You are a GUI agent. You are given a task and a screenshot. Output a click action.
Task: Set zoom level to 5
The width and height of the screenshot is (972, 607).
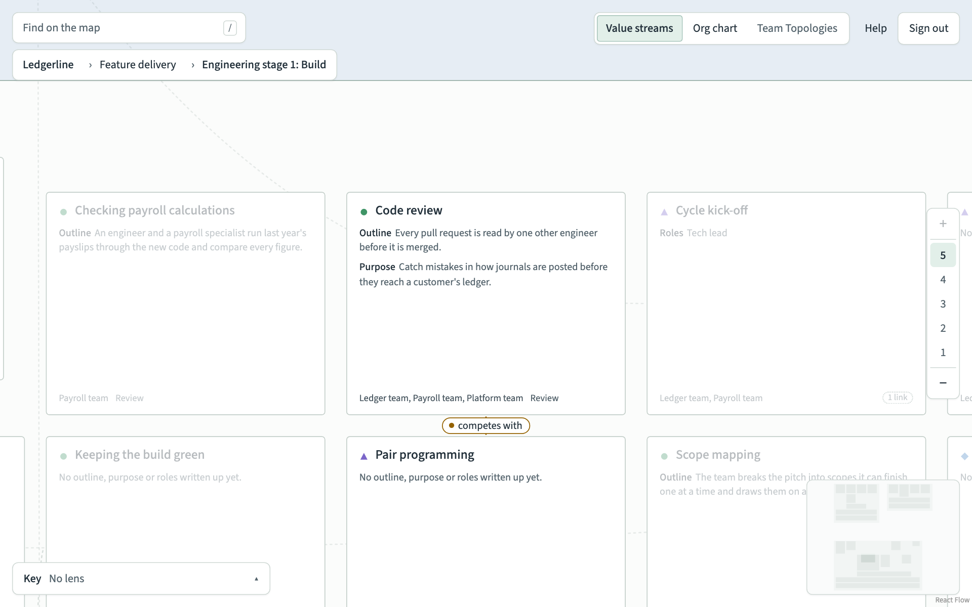(943, 255)
